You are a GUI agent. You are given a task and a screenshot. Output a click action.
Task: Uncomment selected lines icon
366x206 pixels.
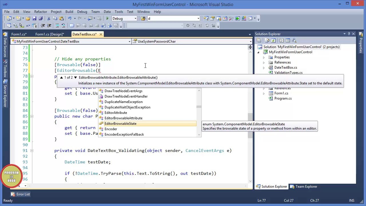tap(63, 25)
